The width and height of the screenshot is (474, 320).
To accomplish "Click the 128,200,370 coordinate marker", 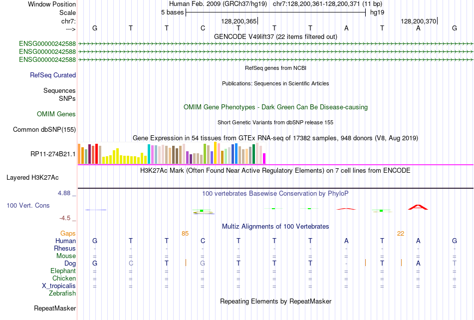I will point(419,21).
